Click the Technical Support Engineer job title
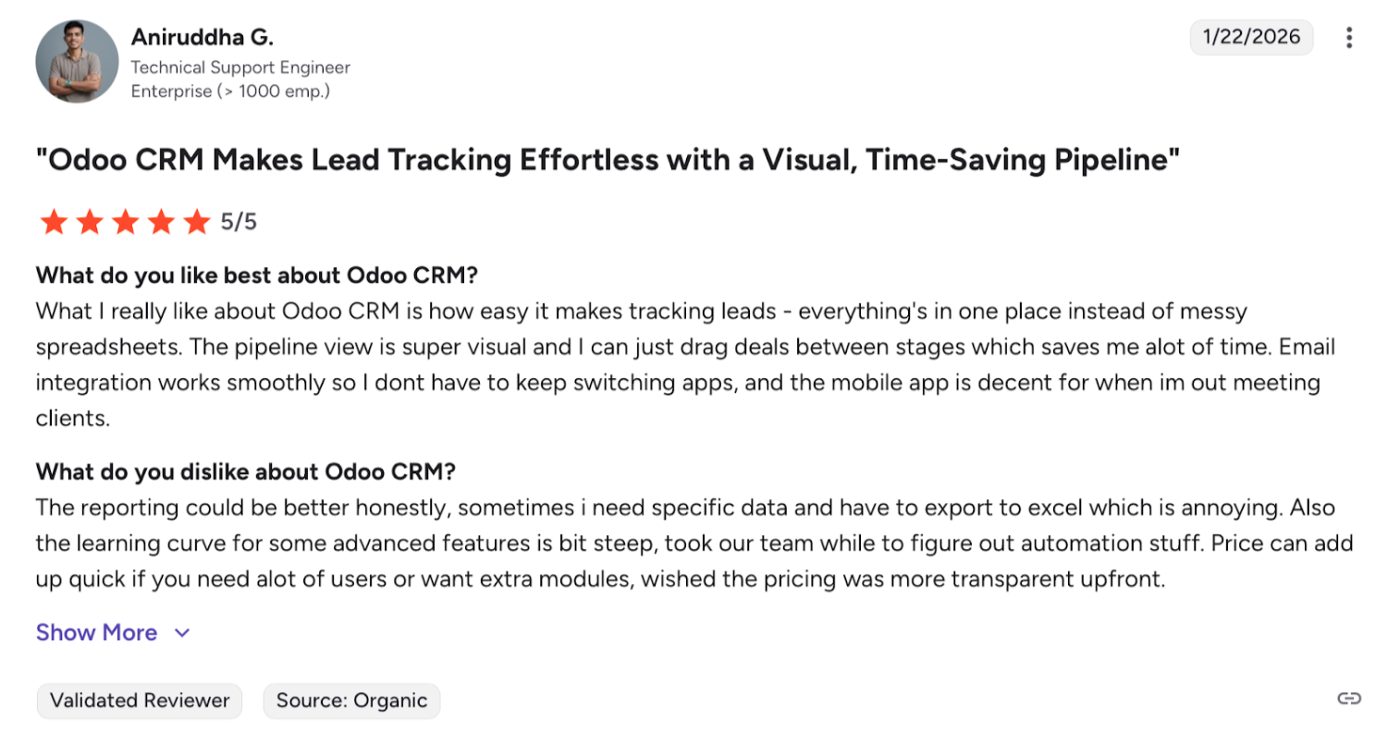 coord(240,67)
